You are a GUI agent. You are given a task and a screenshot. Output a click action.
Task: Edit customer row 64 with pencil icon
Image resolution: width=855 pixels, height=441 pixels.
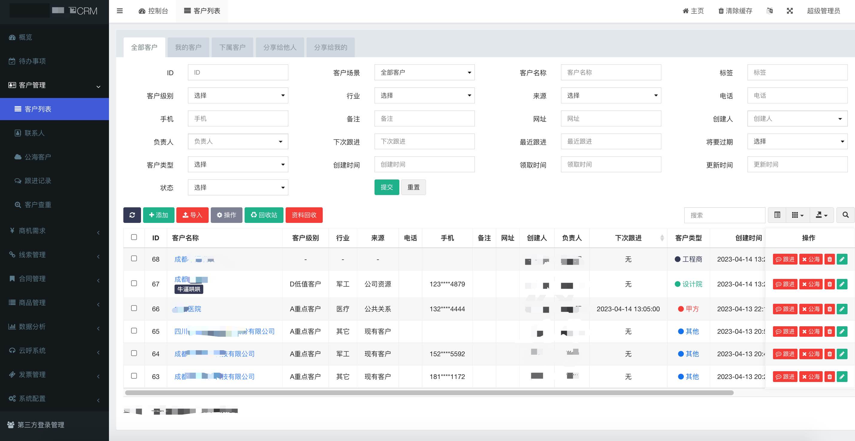pyautogui.click(x=842, y=354)
